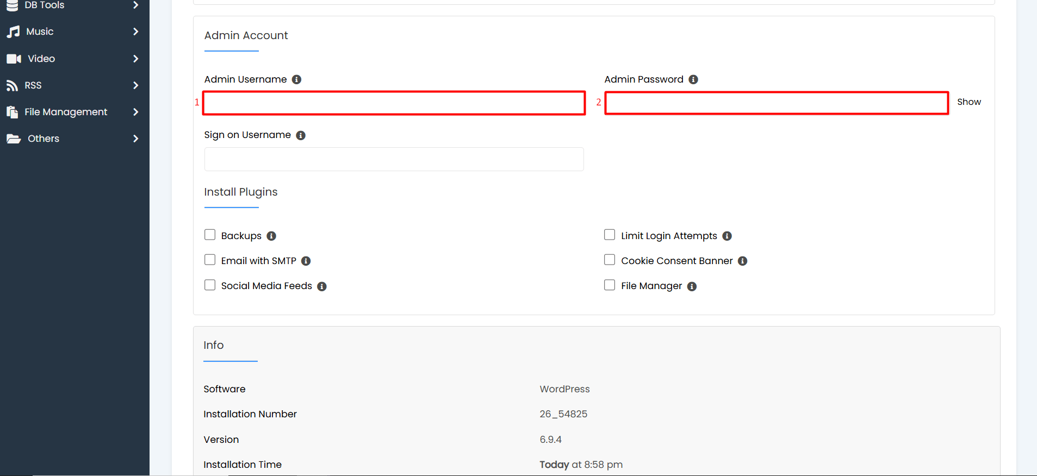Screen dimensions: 1037x476
Task: Click the RSS feed icon in sidebar
Action: pos(12,85)
